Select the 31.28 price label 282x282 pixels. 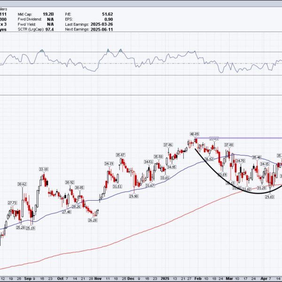[261, 188]
